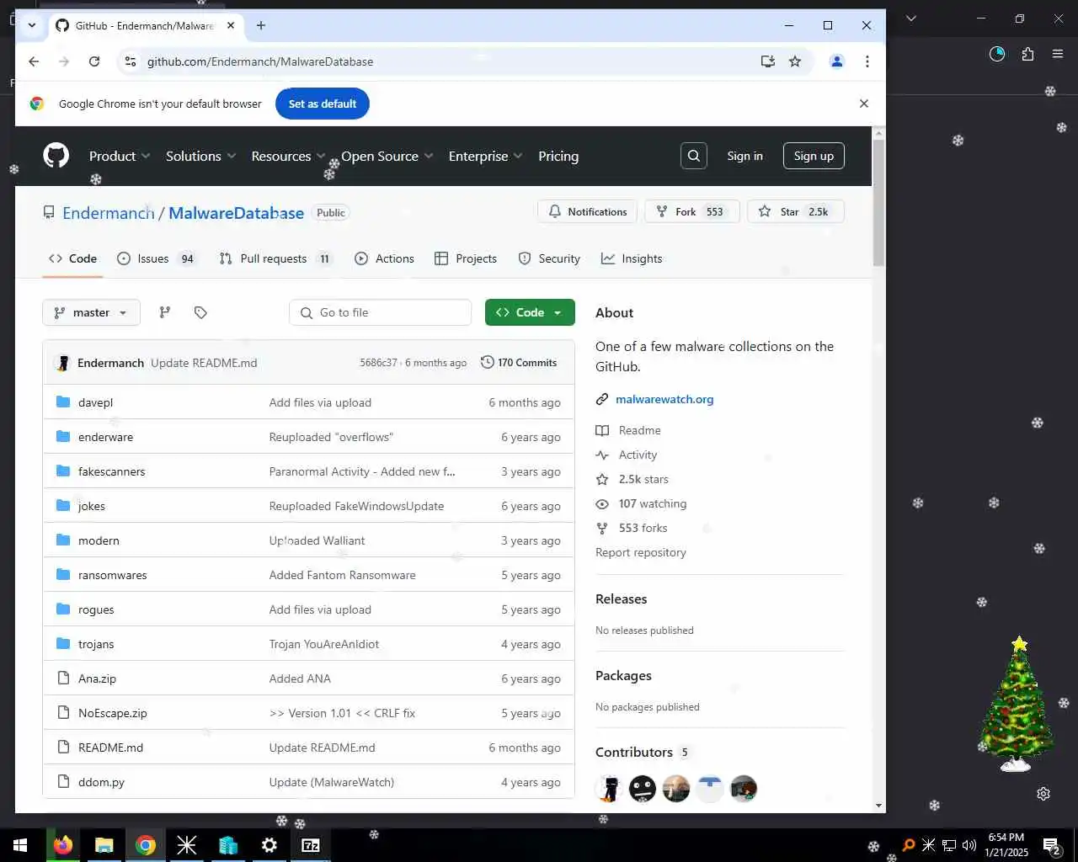Star the MalwareDatabase repository
The image size is (1078, 862).
tap(795, 211)
